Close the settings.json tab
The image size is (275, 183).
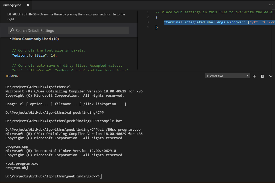pyautogui.click(x=28, y=5)
